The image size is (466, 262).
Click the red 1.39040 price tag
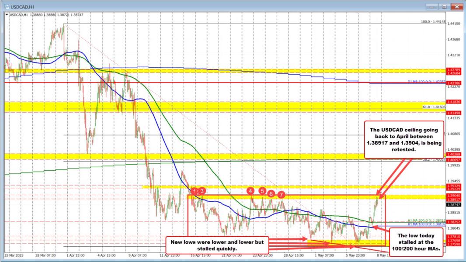tap(454, 196)
